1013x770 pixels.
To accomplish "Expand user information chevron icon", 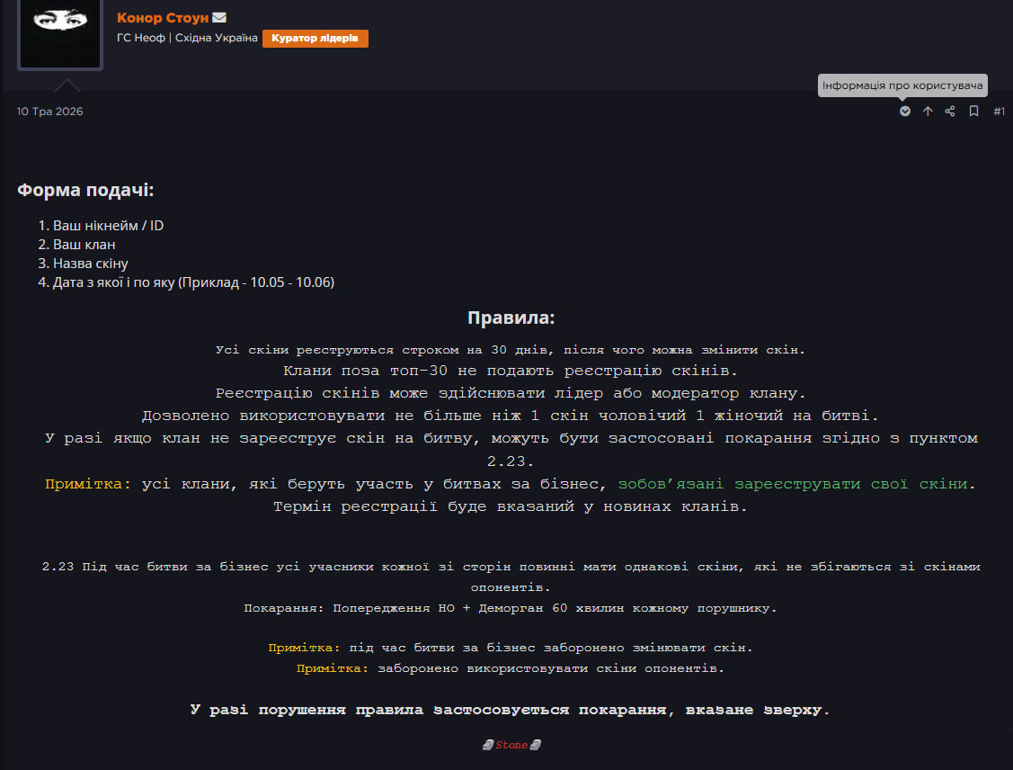I will pos(905,112).
